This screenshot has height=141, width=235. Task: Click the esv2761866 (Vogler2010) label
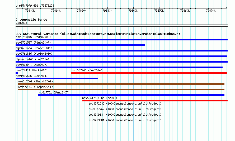click(34, 54)
